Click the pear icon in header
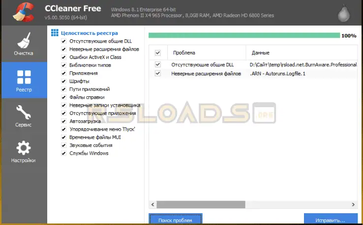363x225 pixels. [x=344, y=14]
